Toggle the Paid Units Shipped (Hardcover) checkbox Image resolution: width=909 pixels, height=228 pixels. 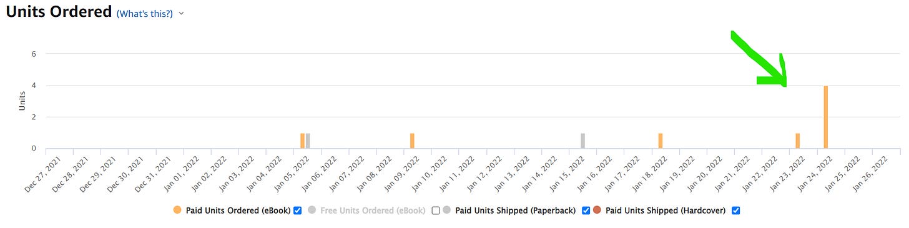pos(736,211)
